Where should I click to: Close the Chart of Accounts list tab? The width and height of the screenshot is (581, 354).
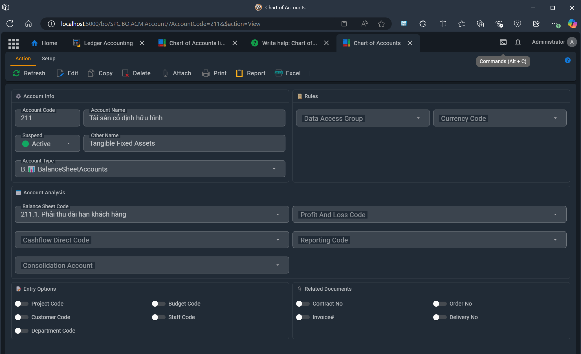(235, 43)
